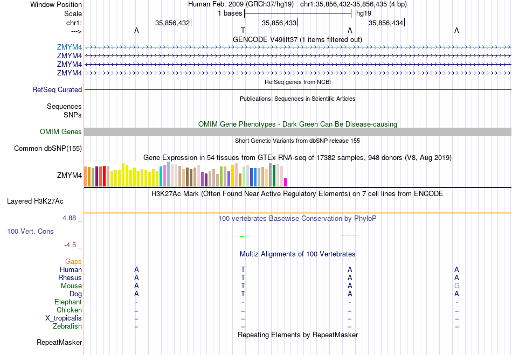Click the gray OMIM Genes bar
The height and width of the screenshot is (355, 512).
pyautogui.click(x=297, y=132)
